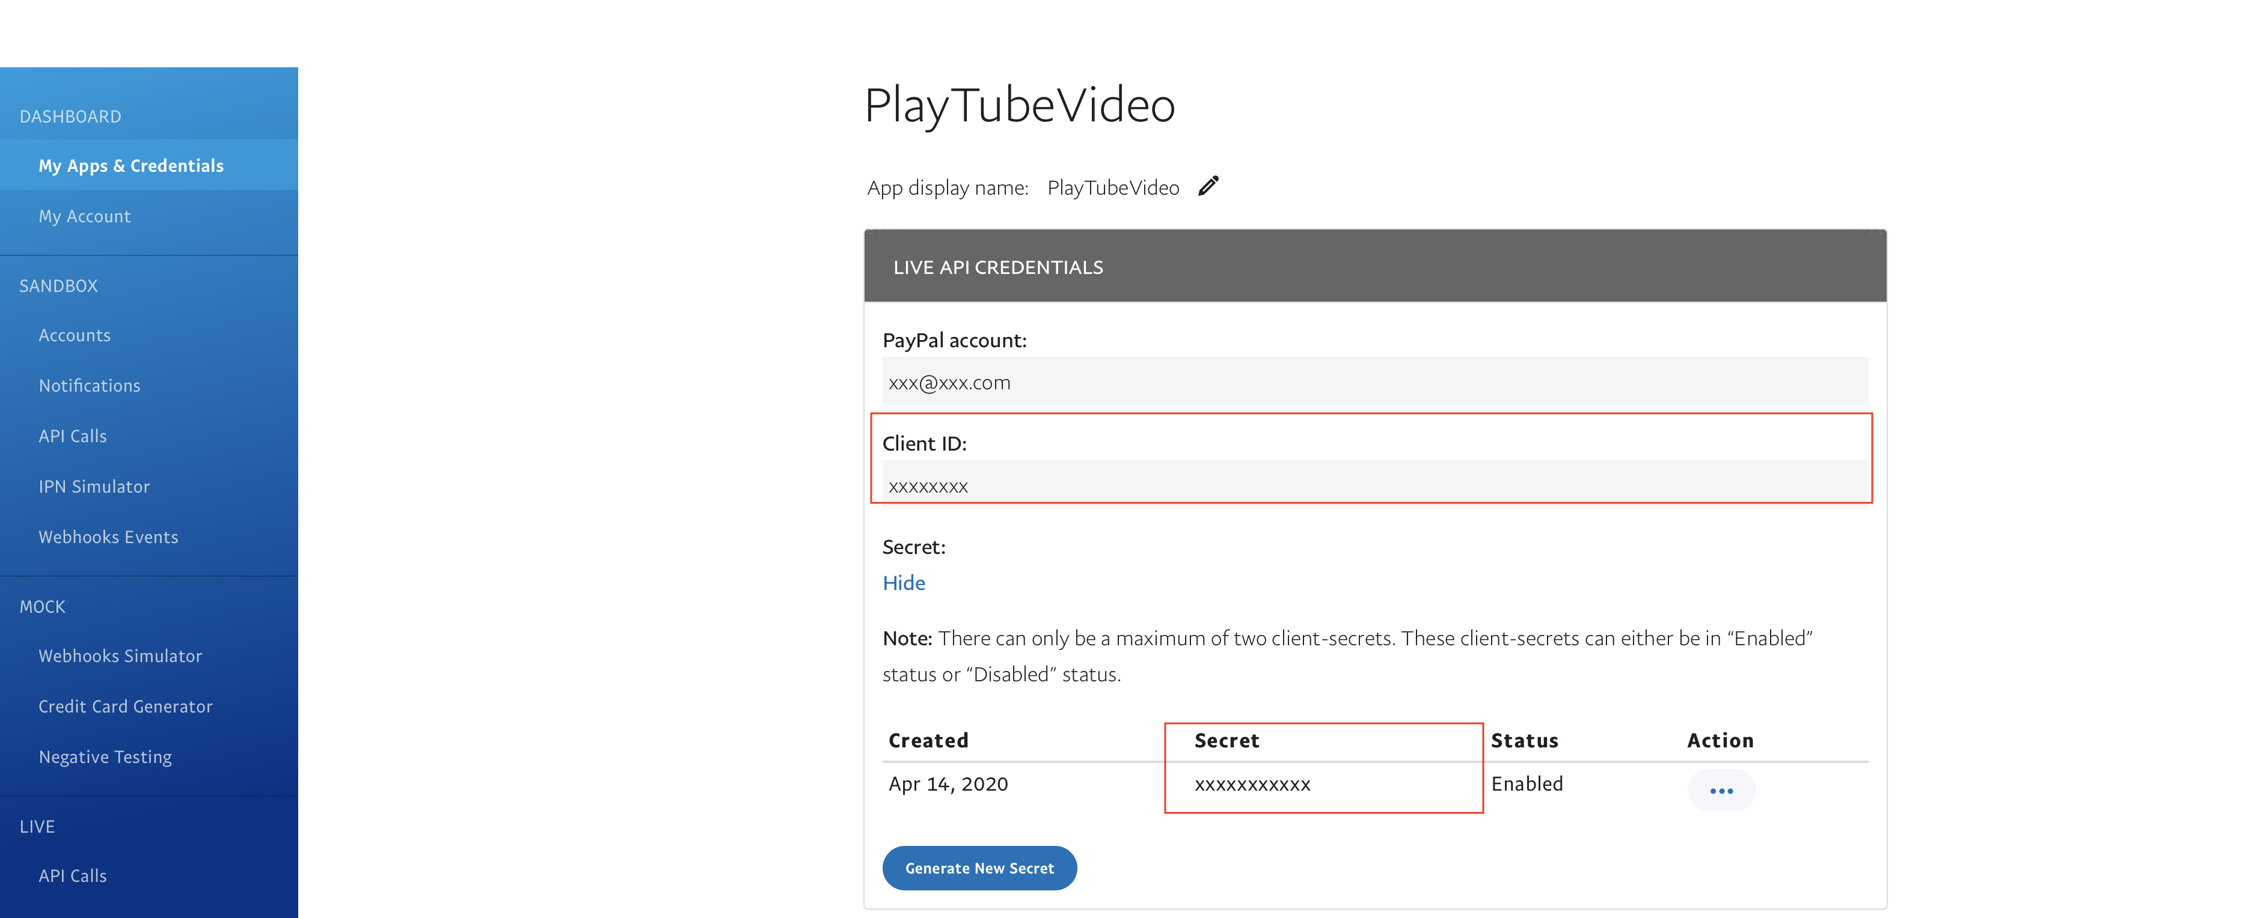Open the Credit Card Generator
The image size is (2245, 918).
tap(126, 707)
